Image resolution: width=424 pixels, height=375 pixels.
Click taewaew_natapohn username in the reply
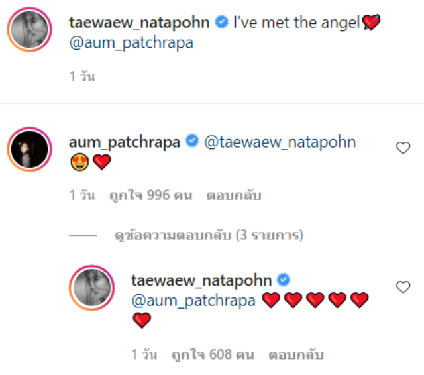click(201, 280)
